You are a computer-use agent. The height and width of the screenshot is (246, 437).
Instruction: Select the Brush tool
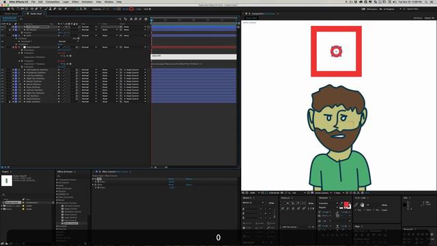point(46,9)
